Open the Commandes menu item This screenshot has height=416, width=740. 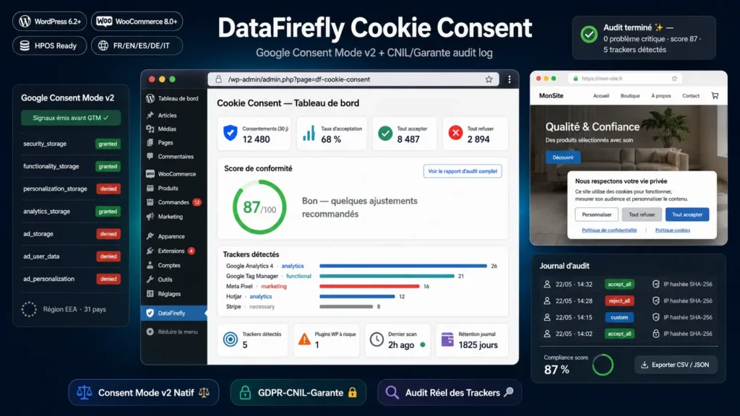[x=173, y=202]
